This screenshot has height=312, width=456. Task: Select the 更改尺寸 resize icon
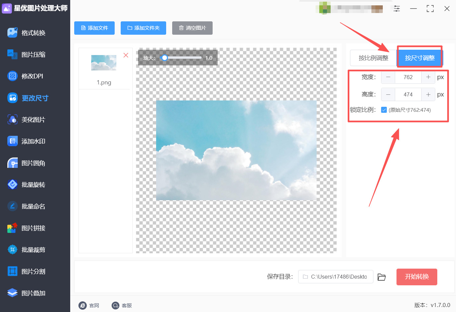point(12,98)
